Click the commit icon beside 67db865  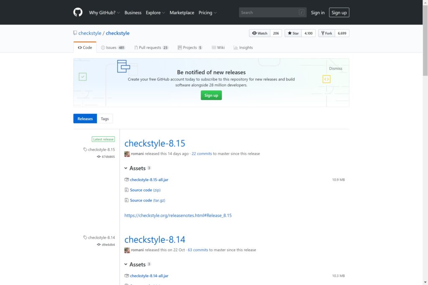pyautogui.click(x=99, y=156)
